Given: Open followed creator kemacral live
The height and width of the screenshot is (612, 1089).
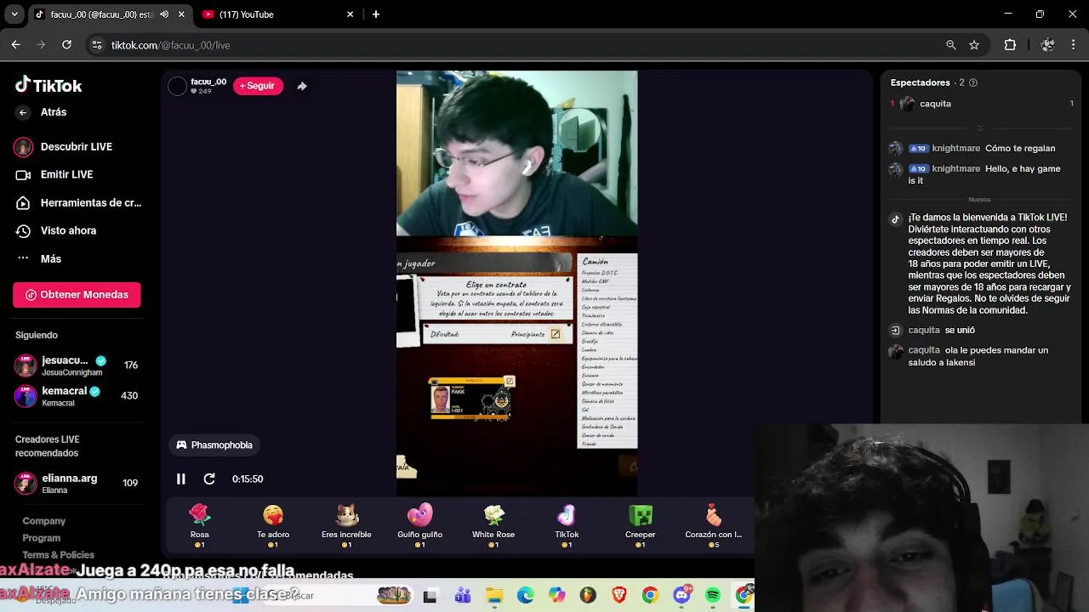Looking at the screenshot, I should [x=77, y=396].
